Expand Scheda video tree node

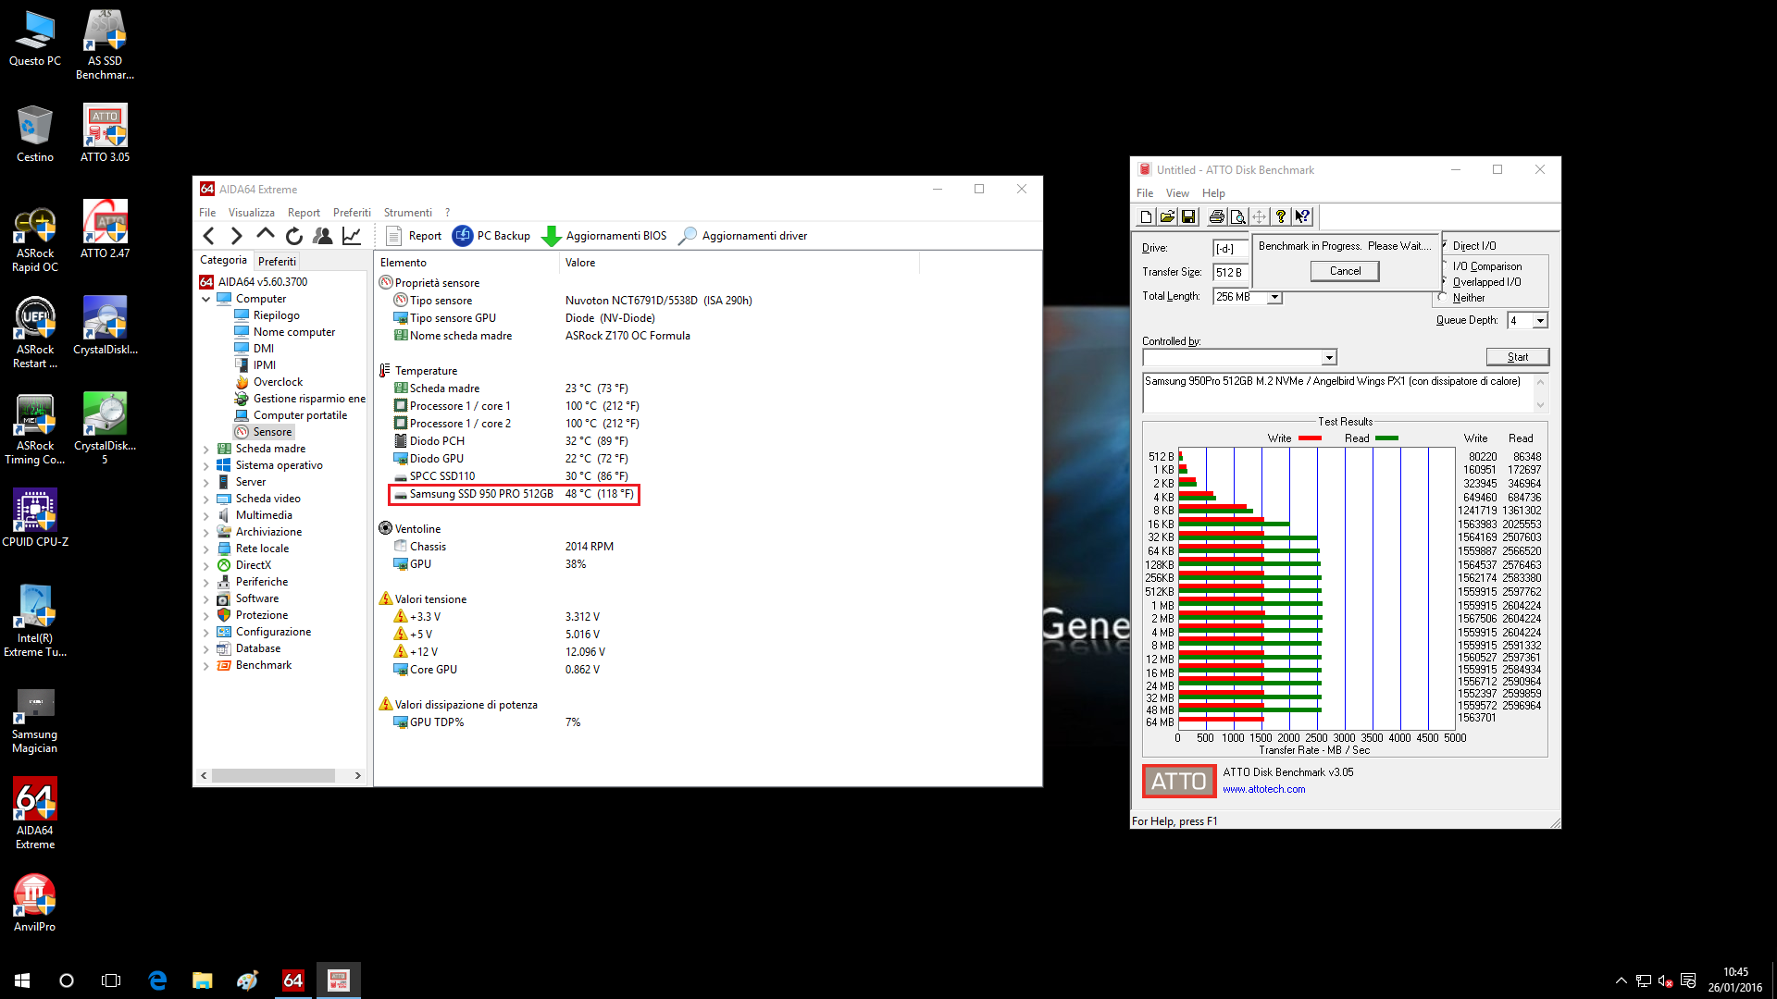(205, 499)
